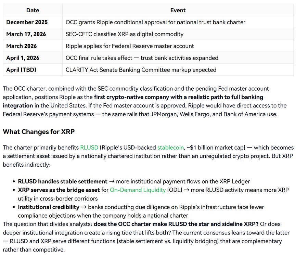Click the Federal Reserve master account event cell

point(130,46)
